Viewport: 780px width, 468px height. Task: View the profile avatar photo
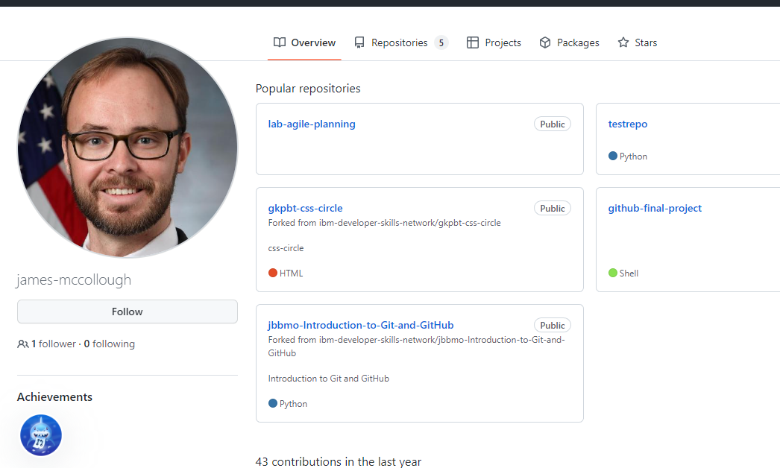coord(128,148)
